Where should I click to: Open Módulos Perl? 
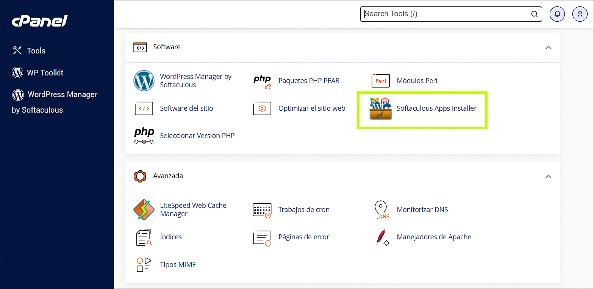(x=417, y=81)
